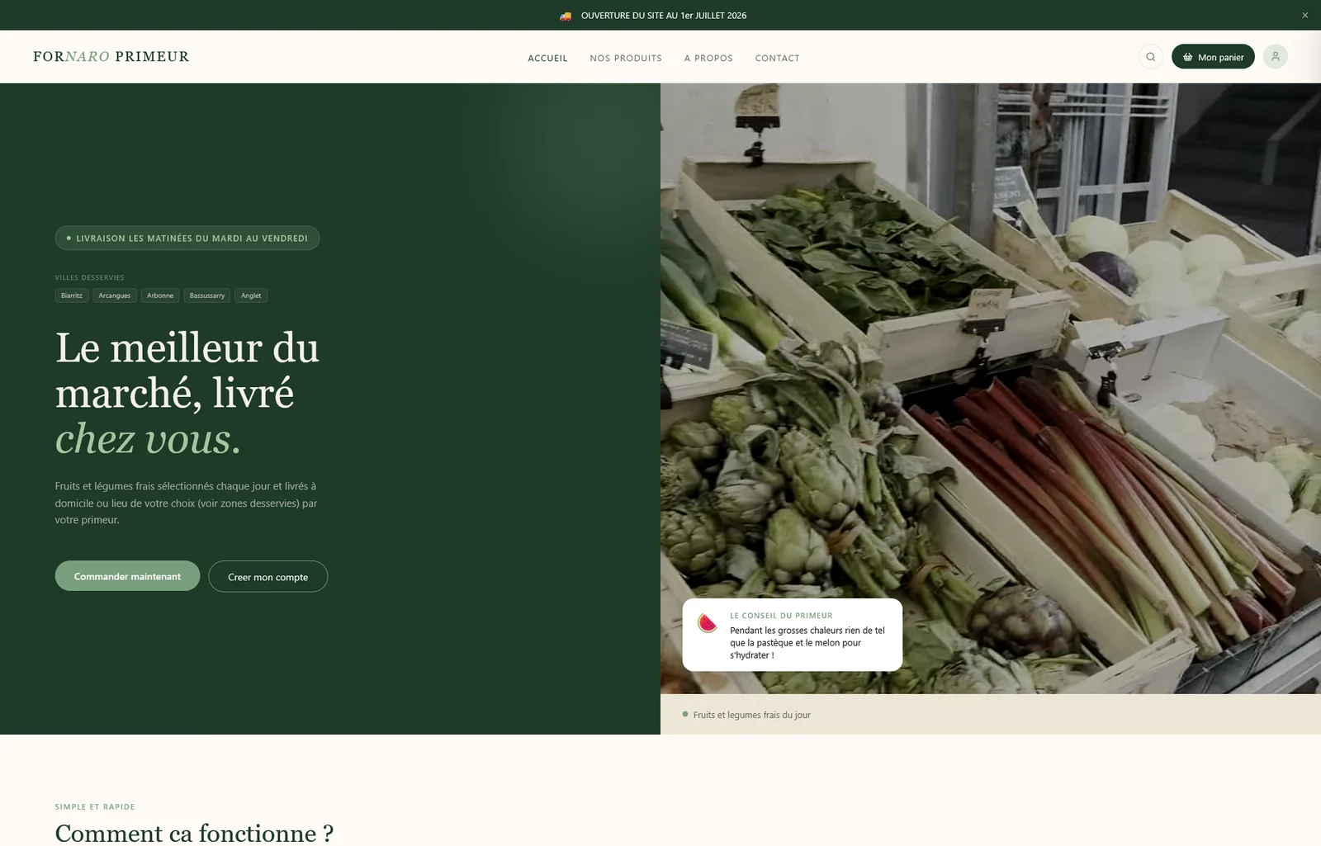Select the Anglet city tag
The image size is (1321, 846).
tap(251, 295)
